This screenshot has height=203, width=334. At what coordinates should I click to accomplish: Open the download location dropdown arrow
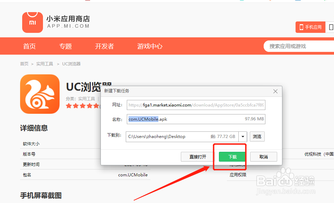pos(243,136)
